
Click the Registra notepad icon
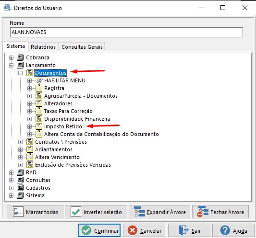pos(39,88)
